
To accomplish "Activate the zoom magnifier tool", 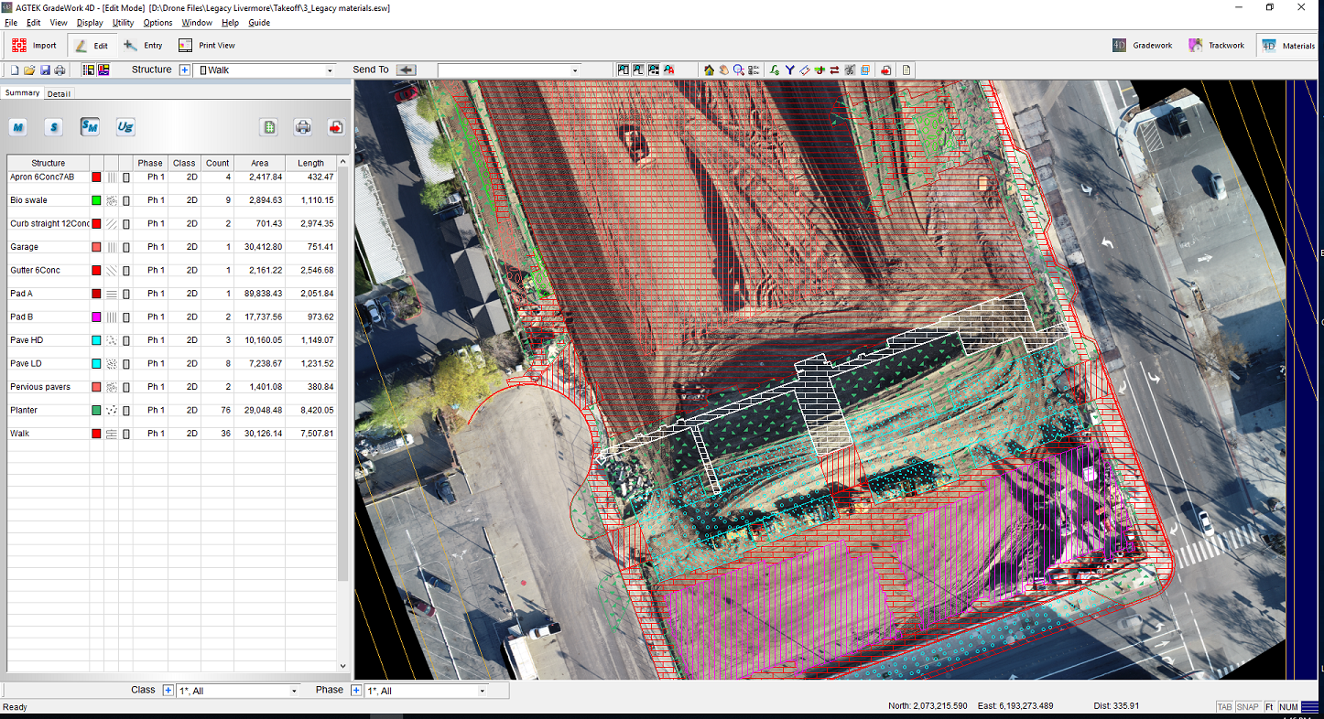I will 738,70.
